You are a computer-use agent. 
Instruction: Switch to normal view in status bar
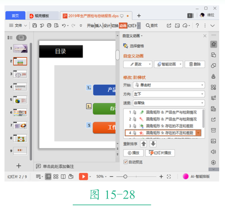pyautogui.click(x=48, y=177)
